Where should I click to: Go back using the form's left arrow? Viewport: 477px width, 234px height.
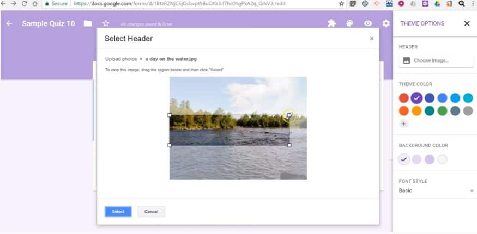coord(9,23)
